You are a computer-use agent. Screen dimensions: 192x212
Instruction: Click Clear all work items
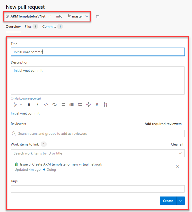(x=177, y=144)
